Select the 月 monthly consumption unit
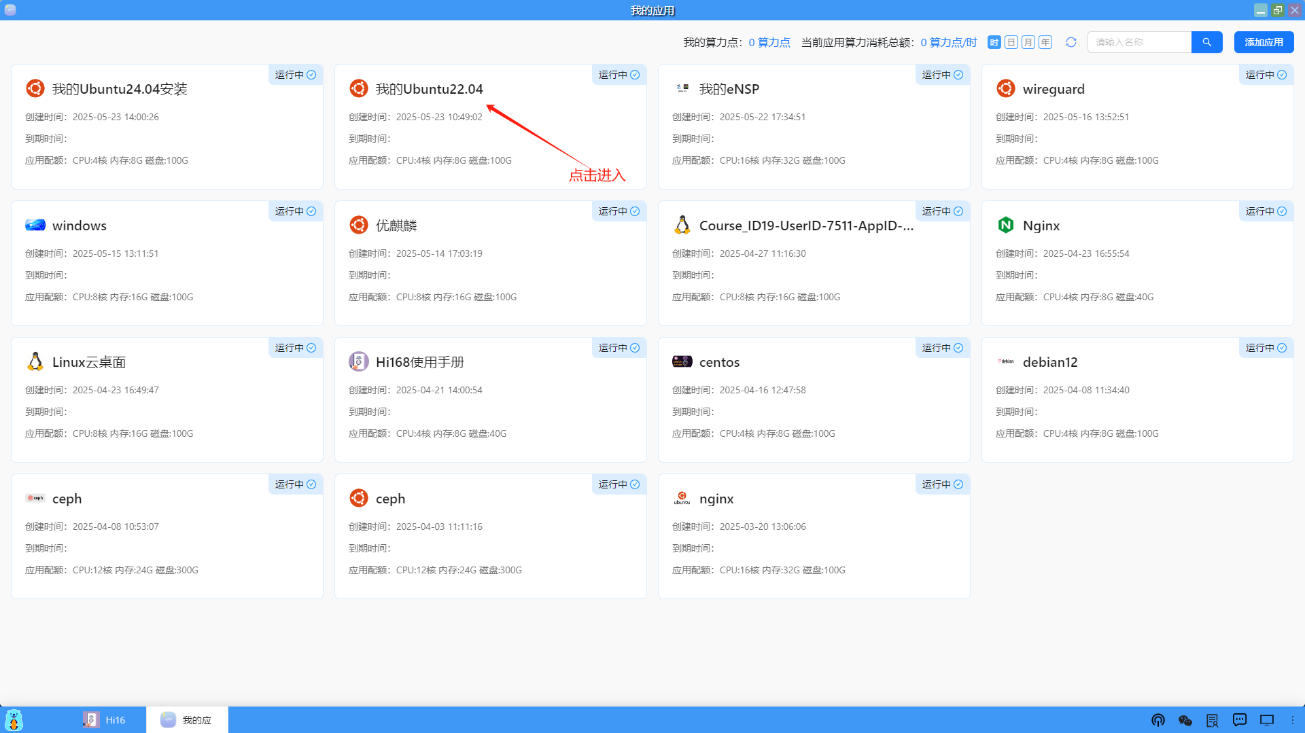Screen dimensions: 1305x733 coord(1028,42)
